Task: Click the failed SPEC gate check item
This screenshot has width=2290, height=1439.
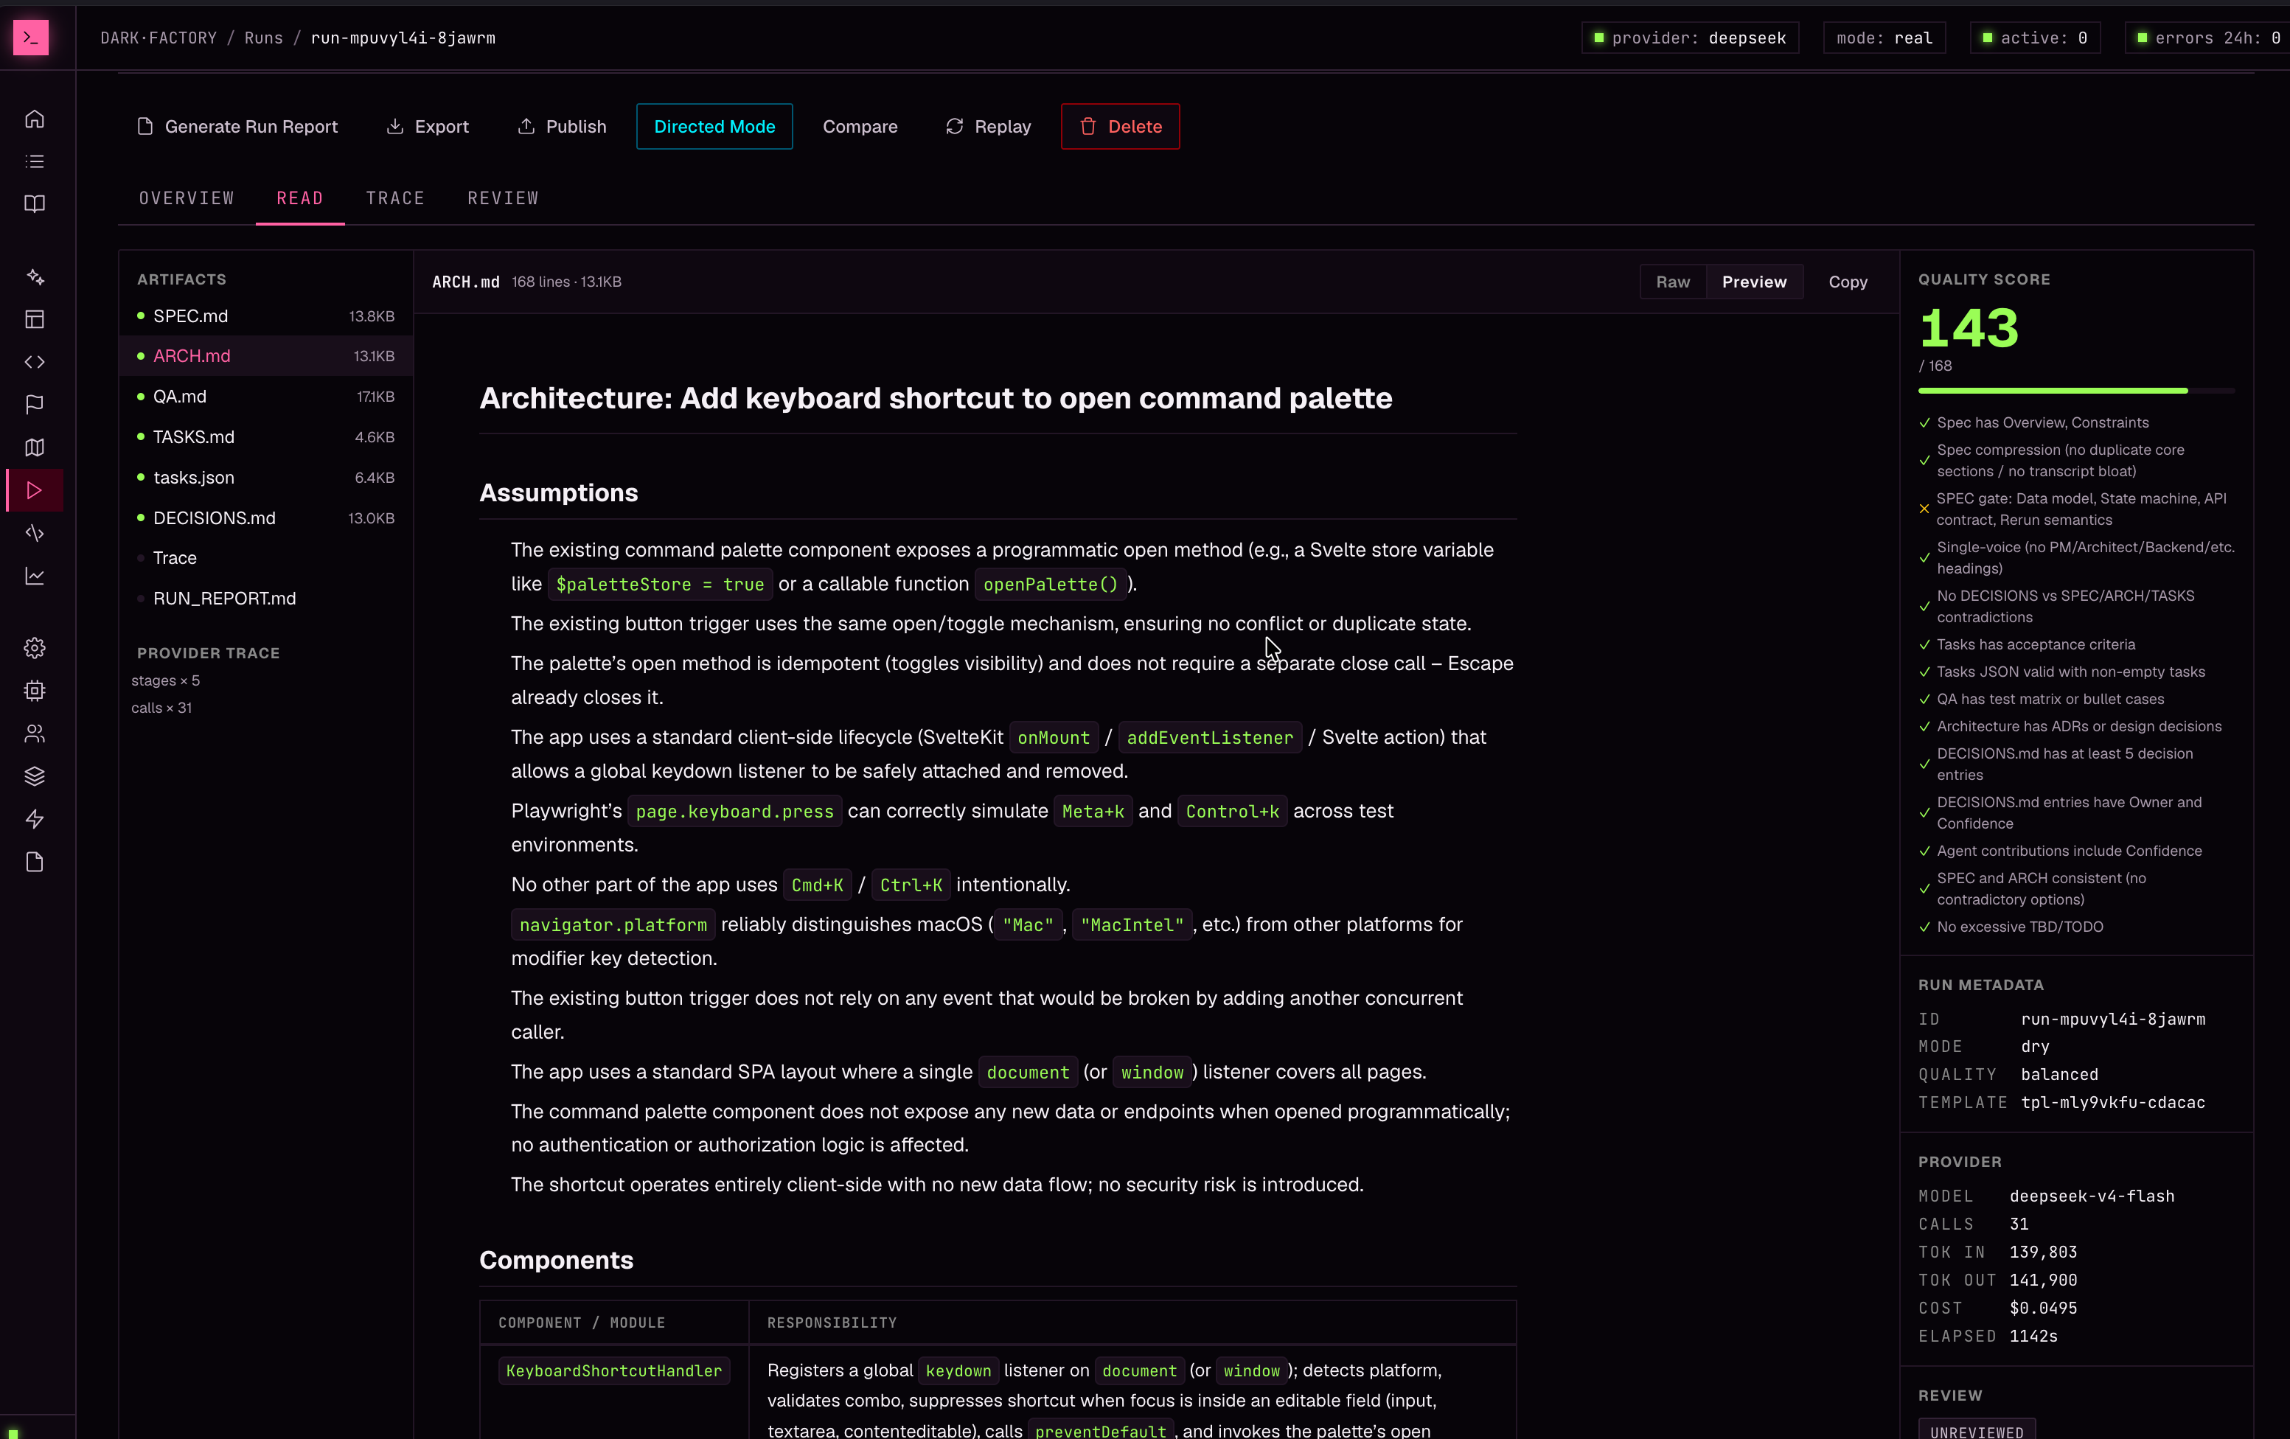Action: coord(2075,509)
